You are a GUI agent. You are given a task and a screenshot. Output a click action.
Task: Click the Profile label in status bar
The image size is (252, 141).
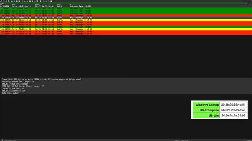(x=249, y=140)
